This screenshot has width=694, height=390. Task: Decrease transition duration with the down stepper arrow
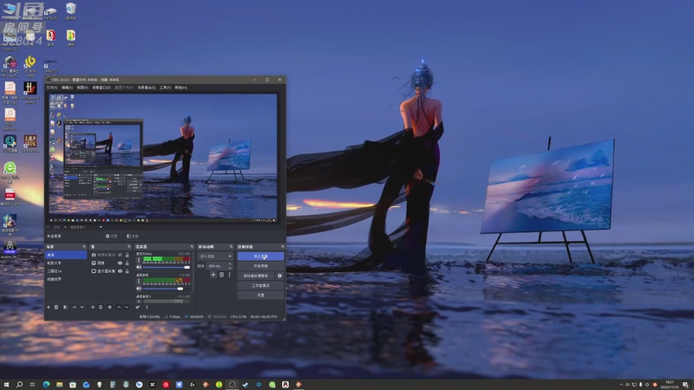(229, 268)
